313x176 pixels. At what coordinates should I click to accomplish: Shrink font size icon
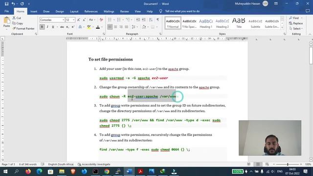click(84, 20)
